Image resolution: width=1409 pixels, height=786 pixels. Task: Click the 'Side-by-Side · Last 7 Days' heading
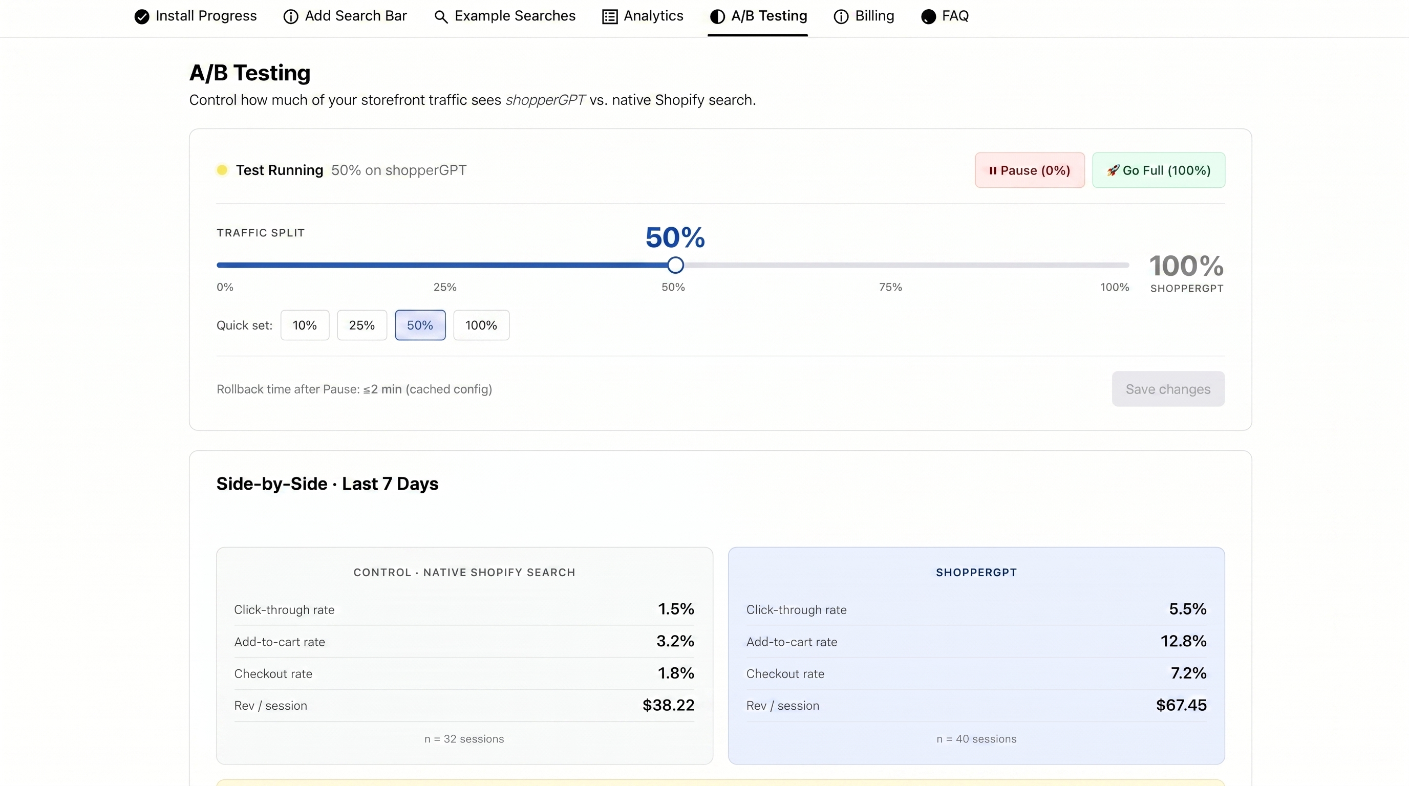click(327, 484)
